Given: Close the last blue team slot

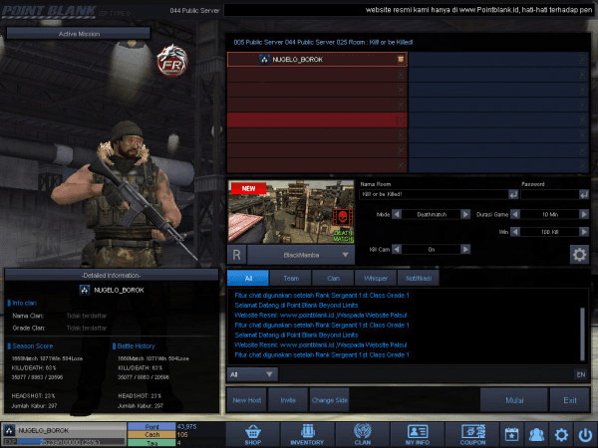Looking at the screenshot, I should (582, 165).
